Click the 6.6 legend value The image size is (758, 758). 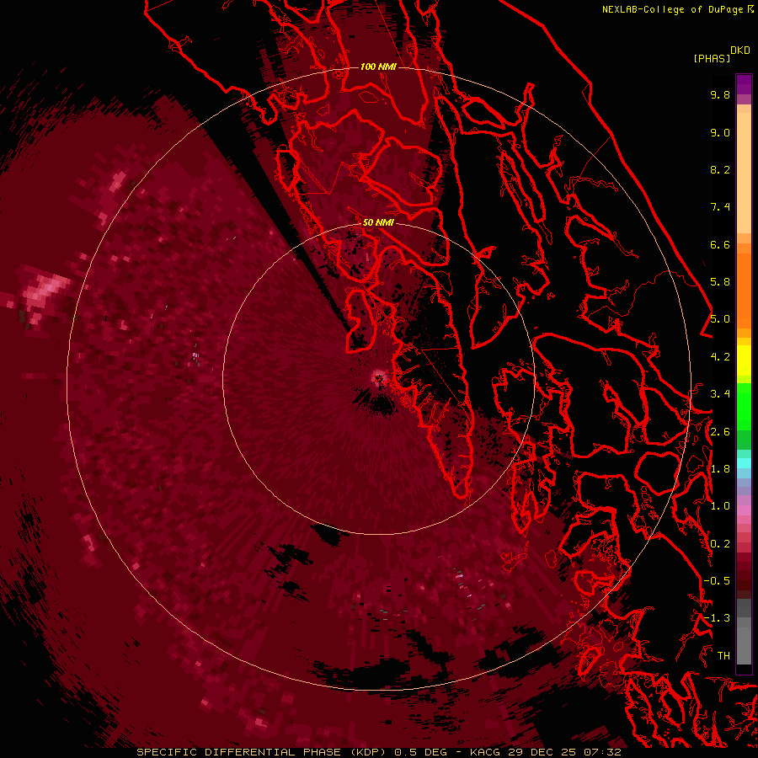pos(720,244)
